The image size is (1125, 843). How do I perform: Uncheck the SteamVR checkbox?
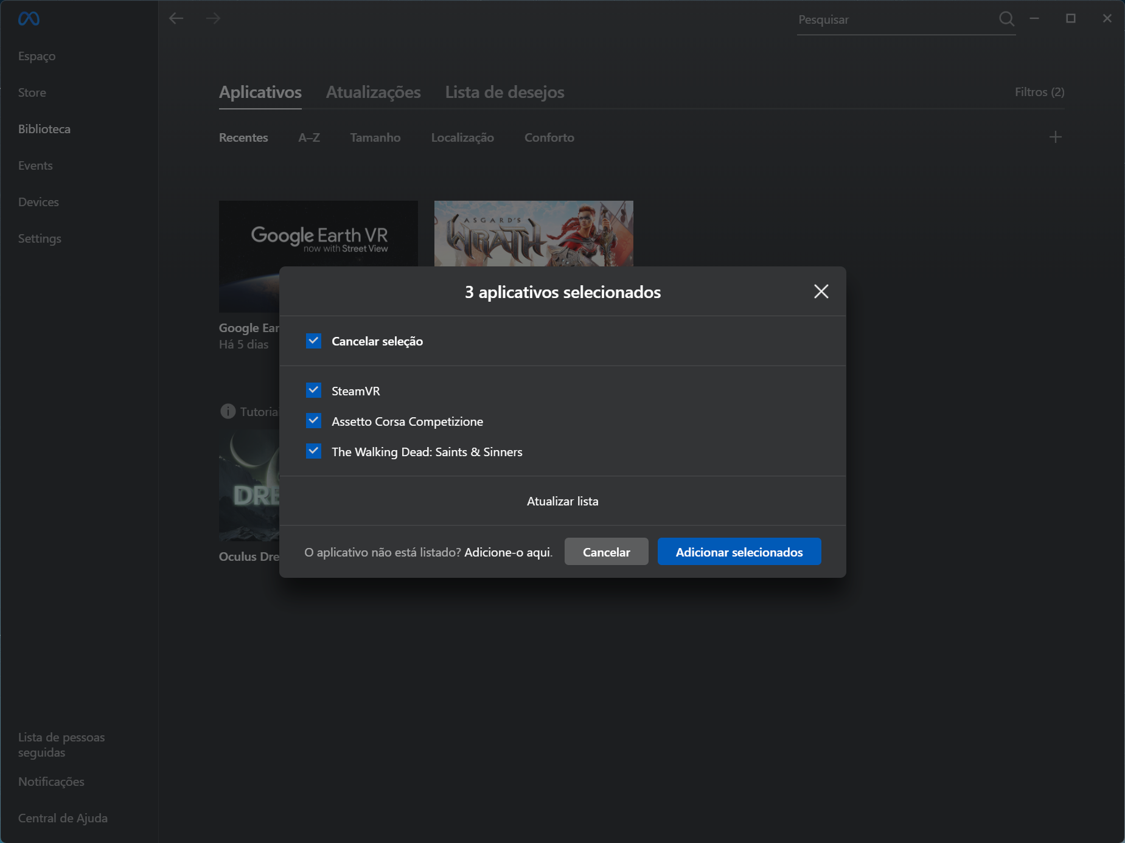313,390
